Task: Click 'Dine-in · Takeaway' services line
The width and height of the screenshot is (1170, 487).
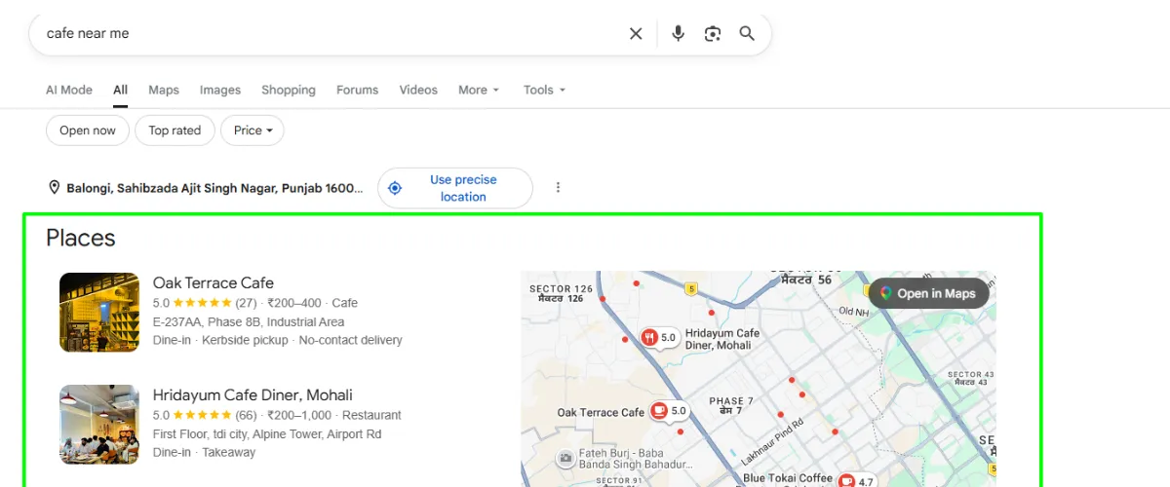Action: (204, 452)
